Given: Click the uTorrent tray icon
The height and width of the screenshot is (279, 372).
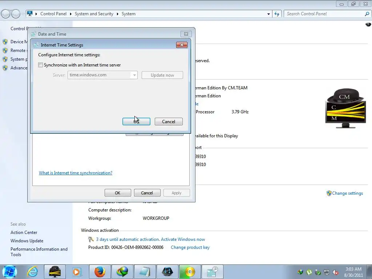Looking at the screenshot, I should (309, 272).
